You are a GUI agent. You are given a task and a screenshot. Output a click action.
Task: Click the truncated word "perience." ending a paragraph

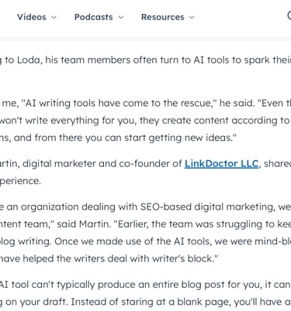tap(20, 181)
